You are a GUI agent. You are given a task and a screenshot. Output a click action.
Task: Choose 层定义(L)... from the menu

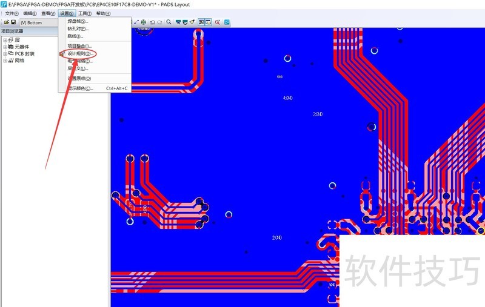pos(95,68)
